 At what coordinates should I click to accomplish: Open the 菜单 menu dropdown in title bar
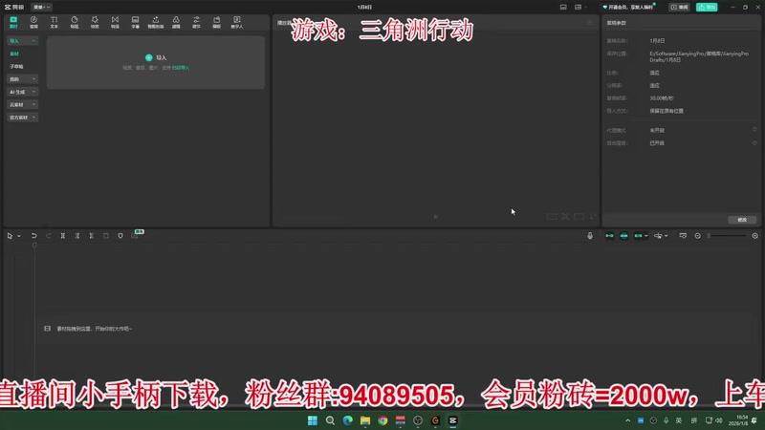pyautogui.click(x=41, y=7)
